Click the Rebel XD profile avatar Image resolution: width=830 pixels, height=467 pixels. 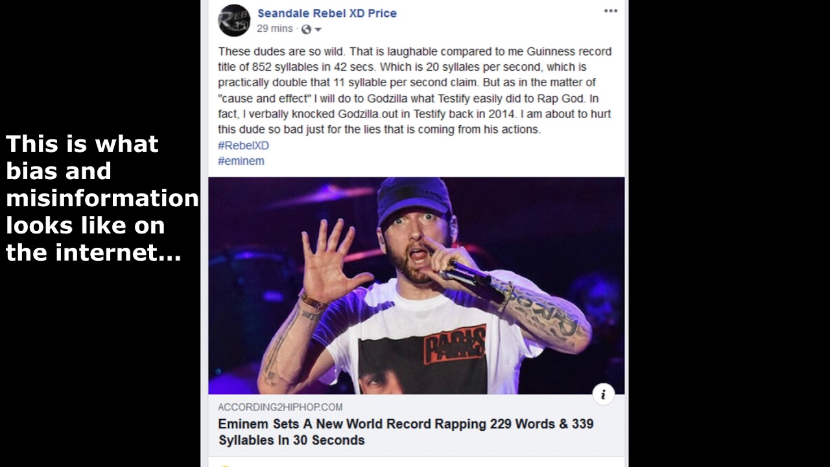click(234, 20)
